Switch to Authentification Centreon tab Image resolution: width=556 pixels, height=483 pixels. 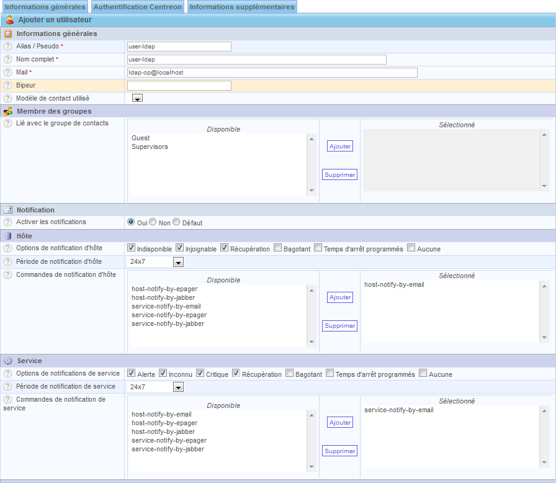point(138,7)
